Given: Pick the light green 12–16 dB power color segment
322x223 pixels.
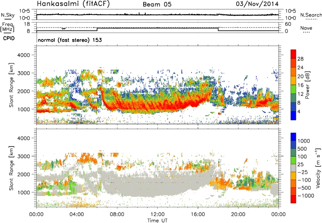Looking at the screenshot, I should click(293, 89).
